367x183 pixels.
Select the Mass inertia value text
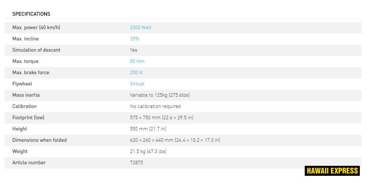[160, 95]
